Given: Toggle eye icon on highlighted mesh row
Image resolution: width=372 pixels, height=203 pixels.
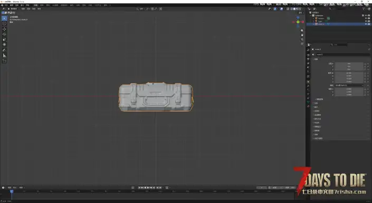Looking at the screenshot, I should pos(366,24).
